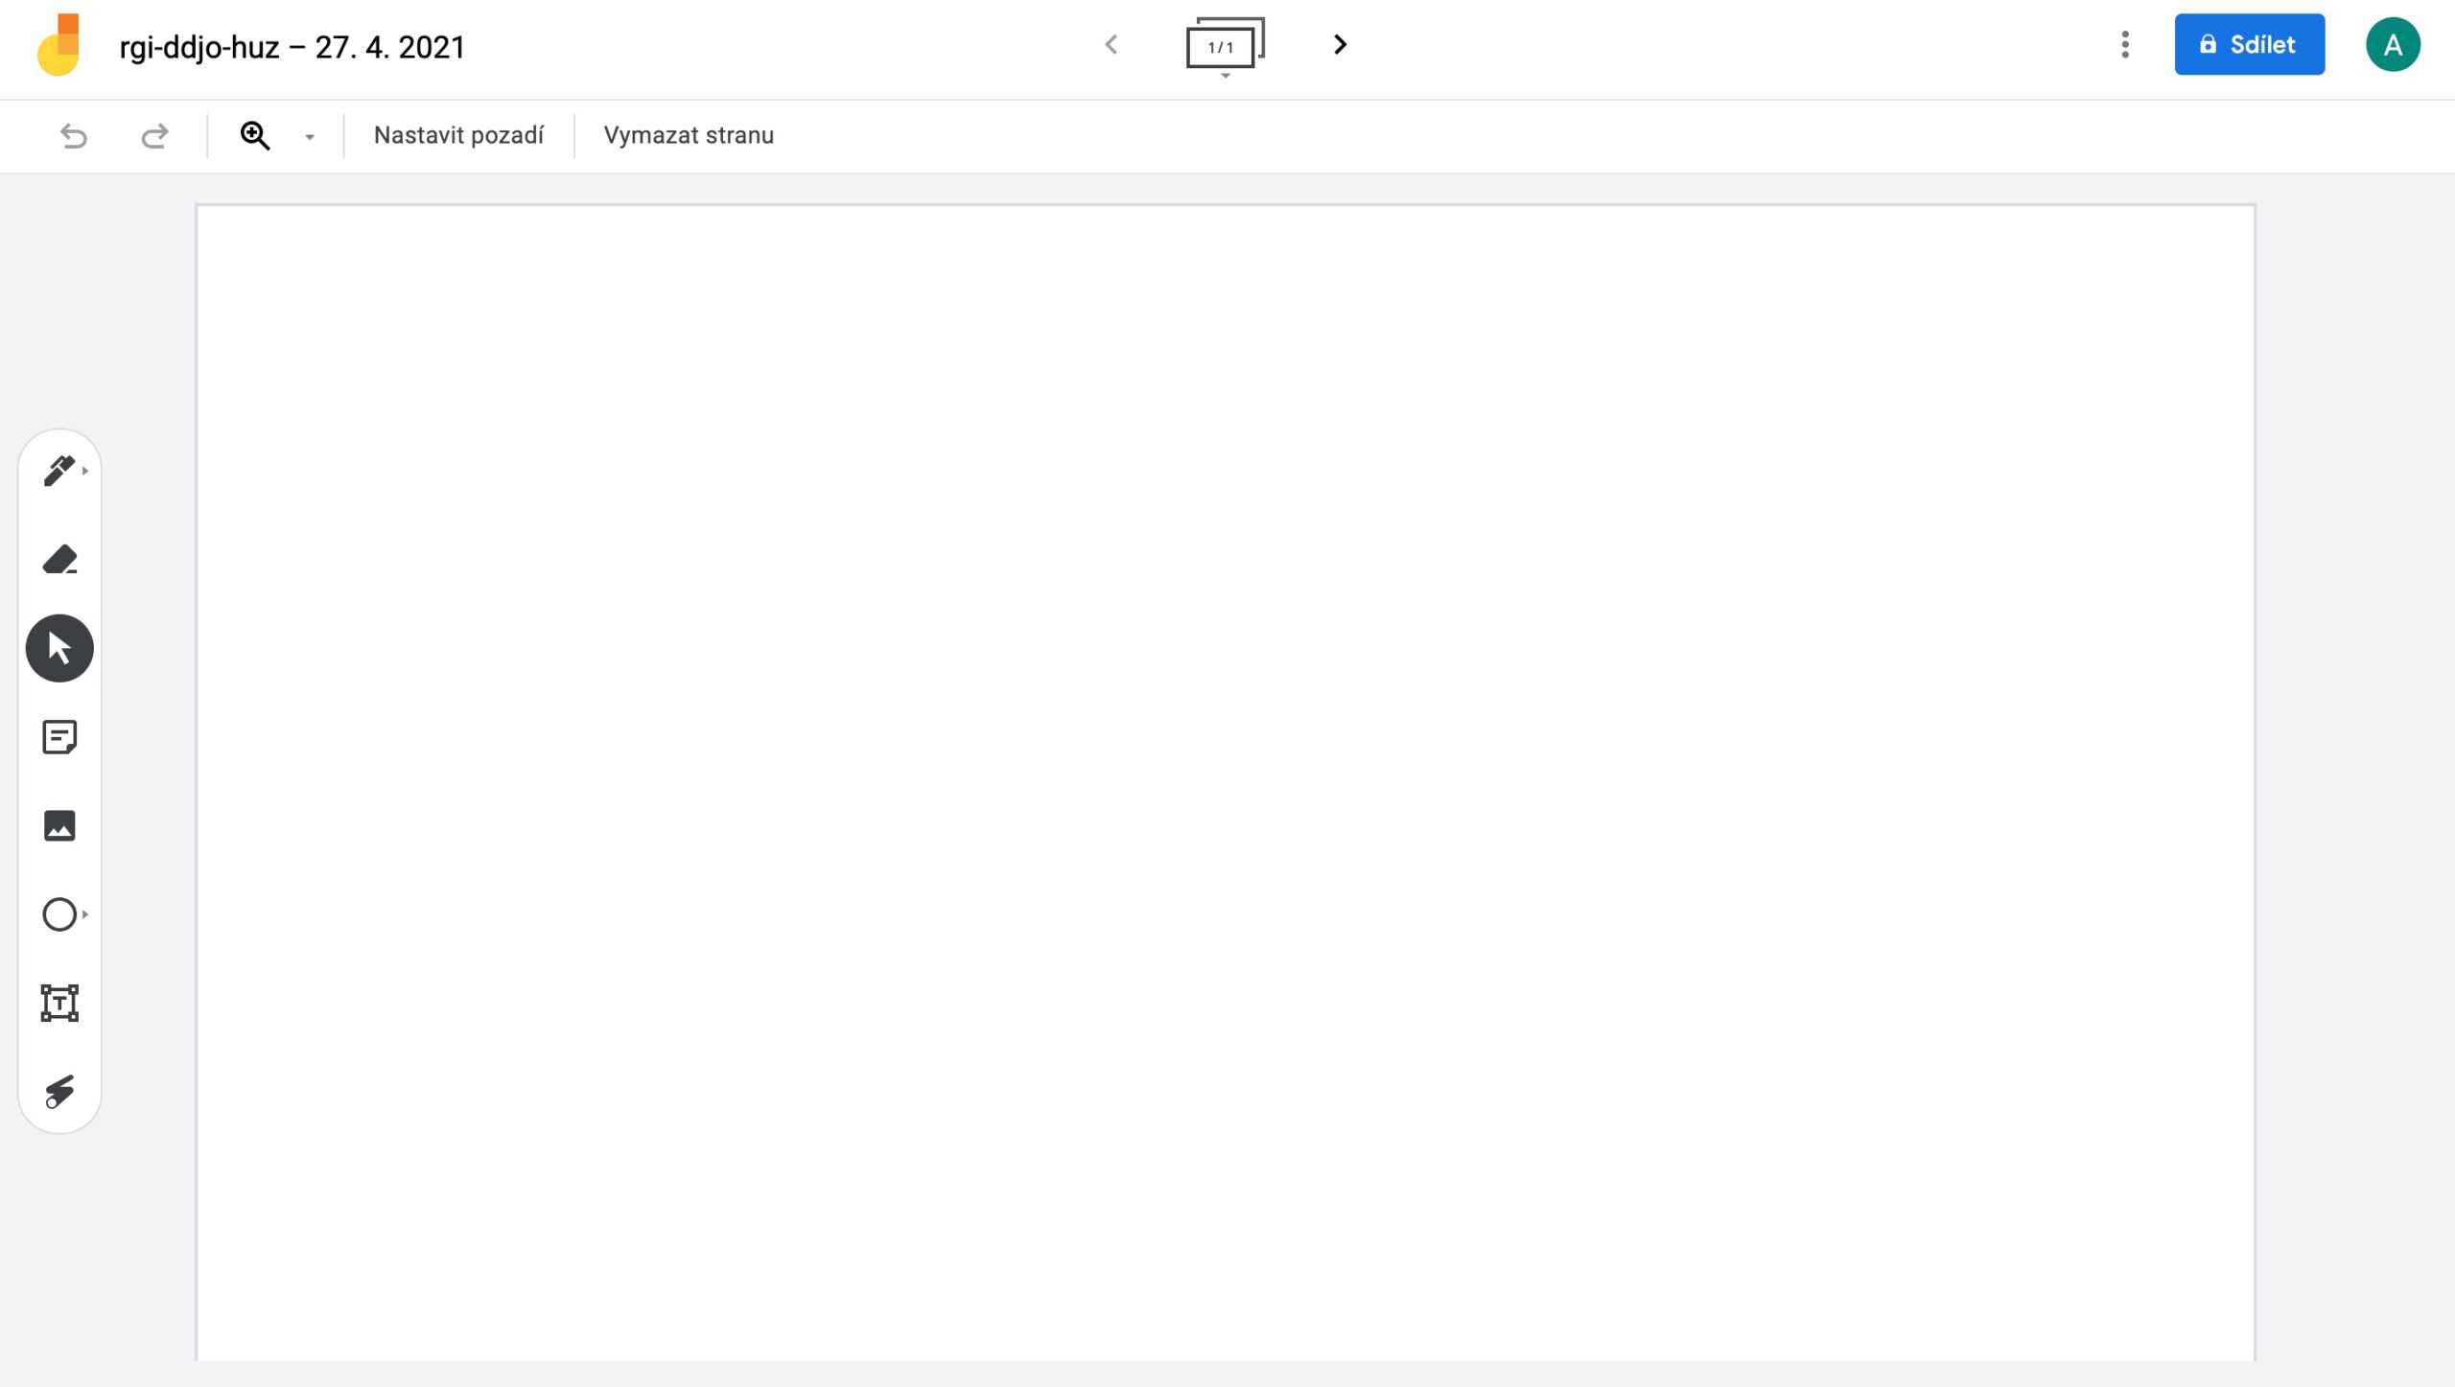The height and width of the screenshot is (1387, 2455).
Task: Open Nastavit pozadí options
Action: point(458,135)
